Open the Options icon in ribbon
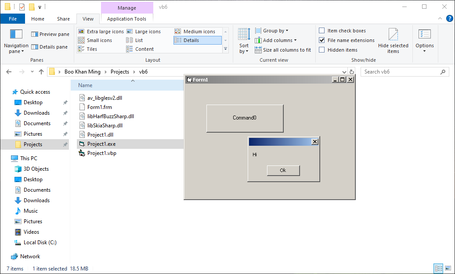Image resolution: width=455 pixels, height=274 pixels. (424, 35)
